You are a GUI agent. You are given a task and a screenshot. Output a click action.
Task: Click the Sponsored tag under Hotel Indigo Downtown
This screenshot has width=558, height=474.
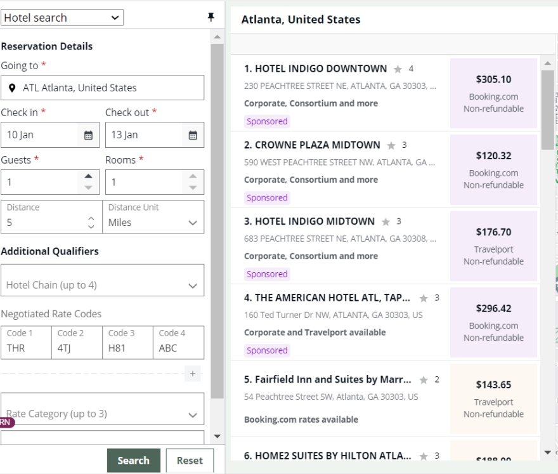[267, 121]
